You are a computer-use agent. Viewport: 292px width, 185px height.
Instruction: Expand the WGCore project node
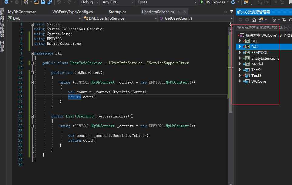[x=240, y=81]
